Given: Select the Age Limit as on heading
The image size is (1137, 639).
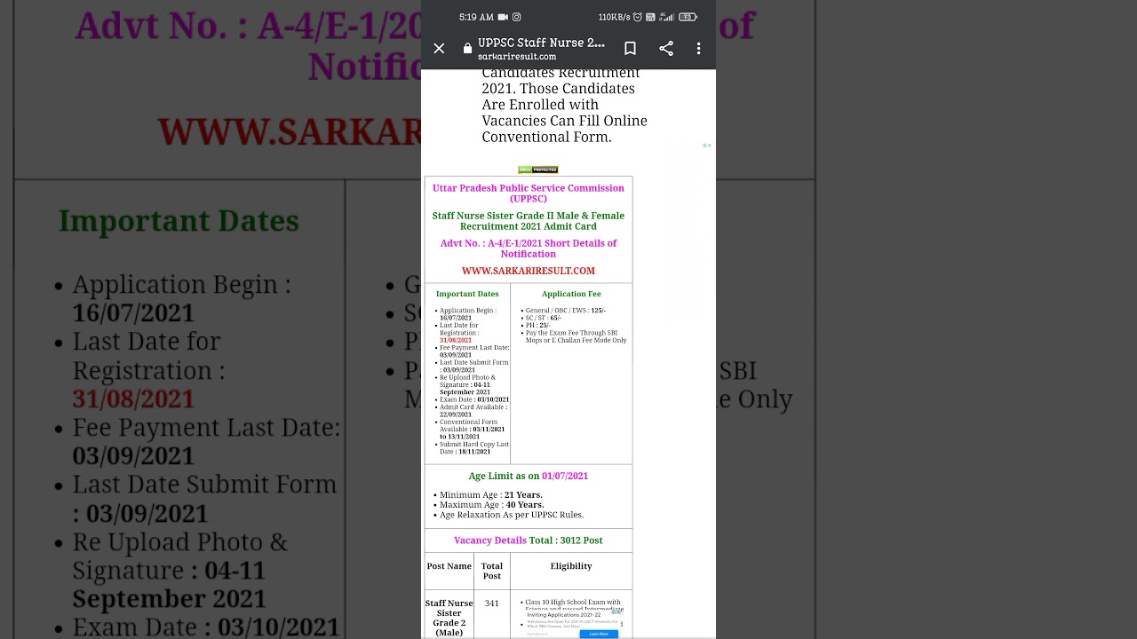Looking at the screenshot, I should 529,476.
